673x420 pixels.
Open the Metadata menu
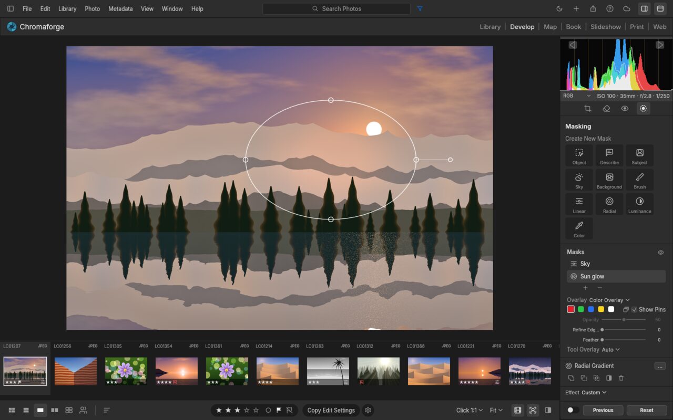click(x=120, y=9)
